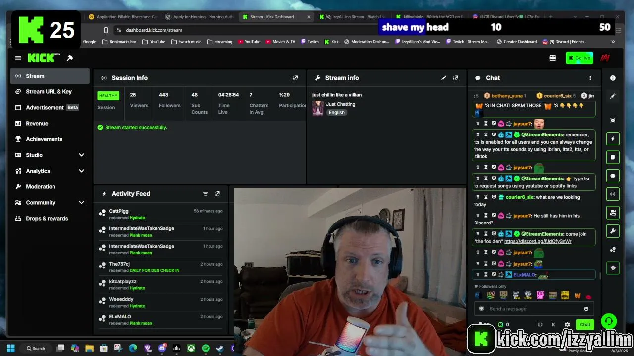The height and width of the screenshot is (356, 634).
Task: Click the document icon in right sidebar
Action: [613, 157]
